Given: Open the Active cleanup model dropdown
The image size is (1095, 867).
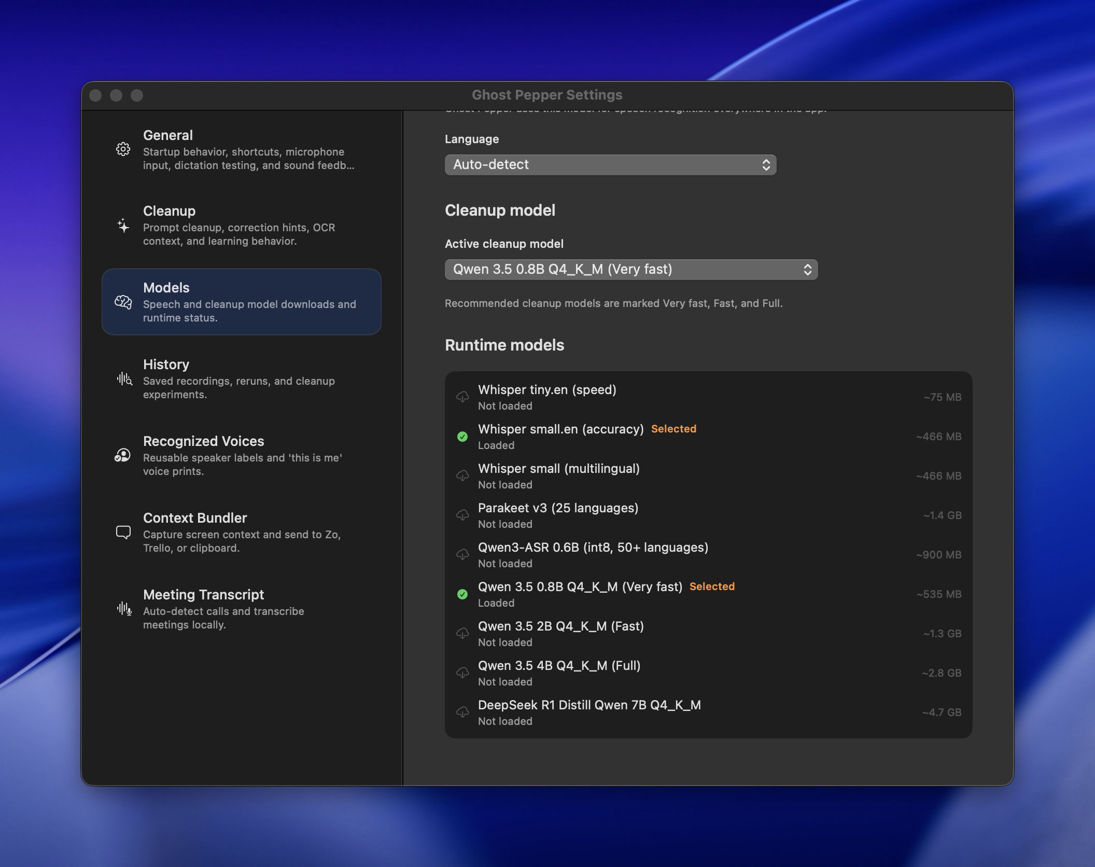Looking at the screenshot, I should coord(631,270).
